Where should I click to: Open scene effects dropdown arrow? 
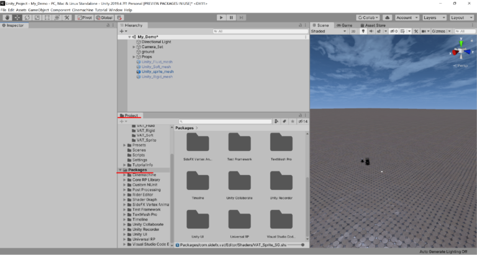point(386,31)
